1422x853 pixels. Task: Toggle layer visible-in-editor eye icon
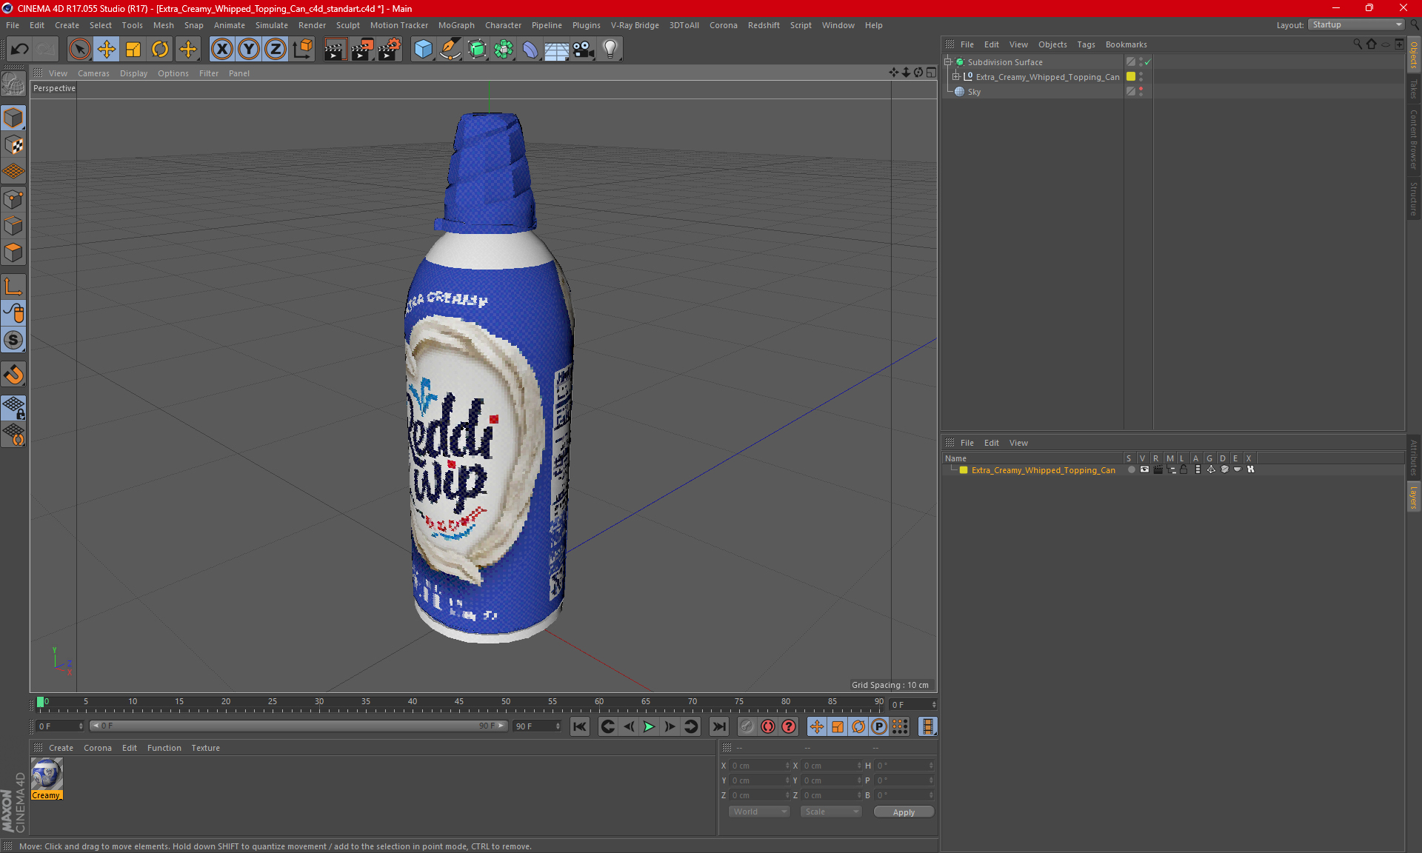tap(1144, 469)
